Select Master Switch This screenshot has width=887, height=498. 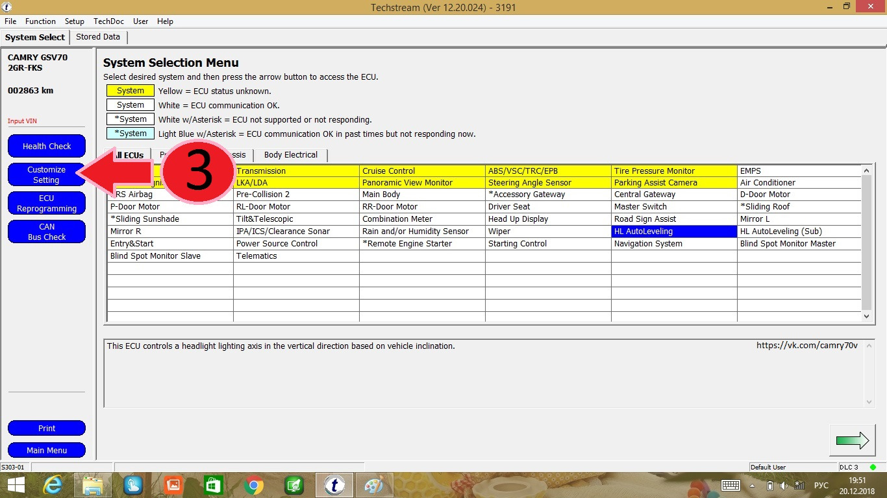click(674, 207)
